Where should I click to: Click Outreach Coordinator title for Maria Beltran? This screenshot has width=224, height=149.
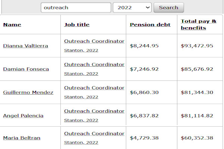point(94,134)
